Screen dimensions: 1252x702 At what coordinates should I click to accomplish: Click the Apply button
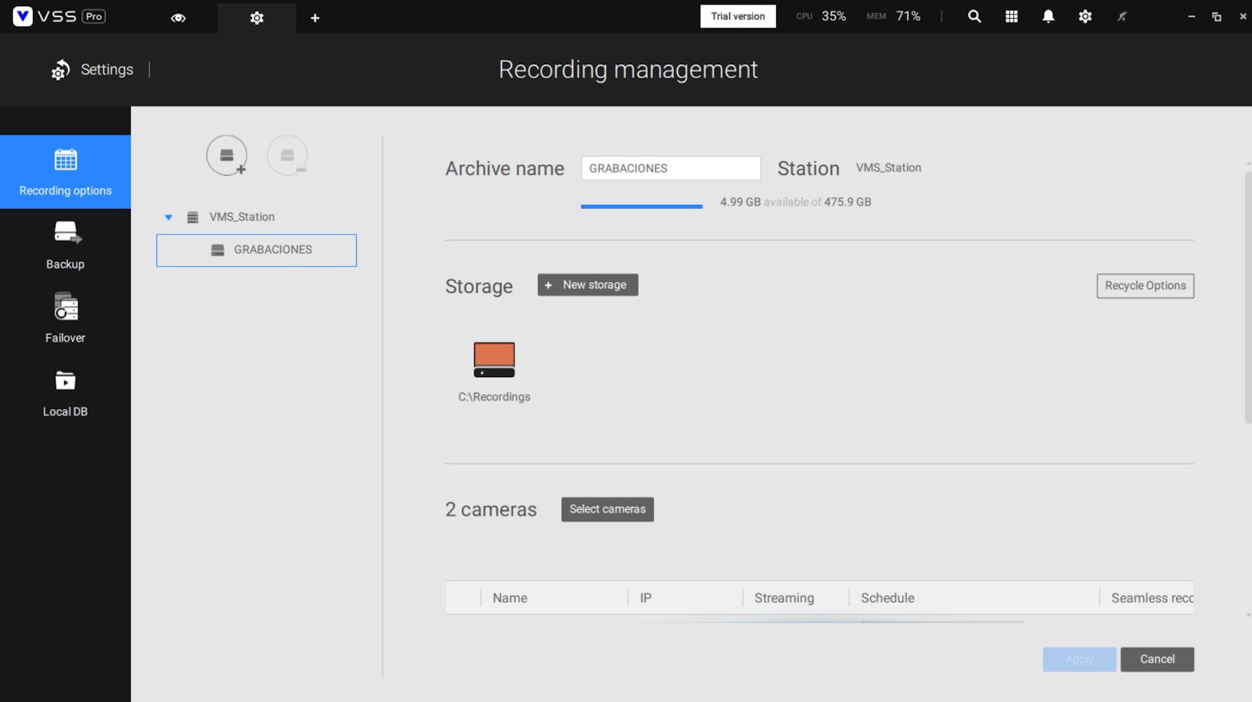click(x=1079, y=660)
